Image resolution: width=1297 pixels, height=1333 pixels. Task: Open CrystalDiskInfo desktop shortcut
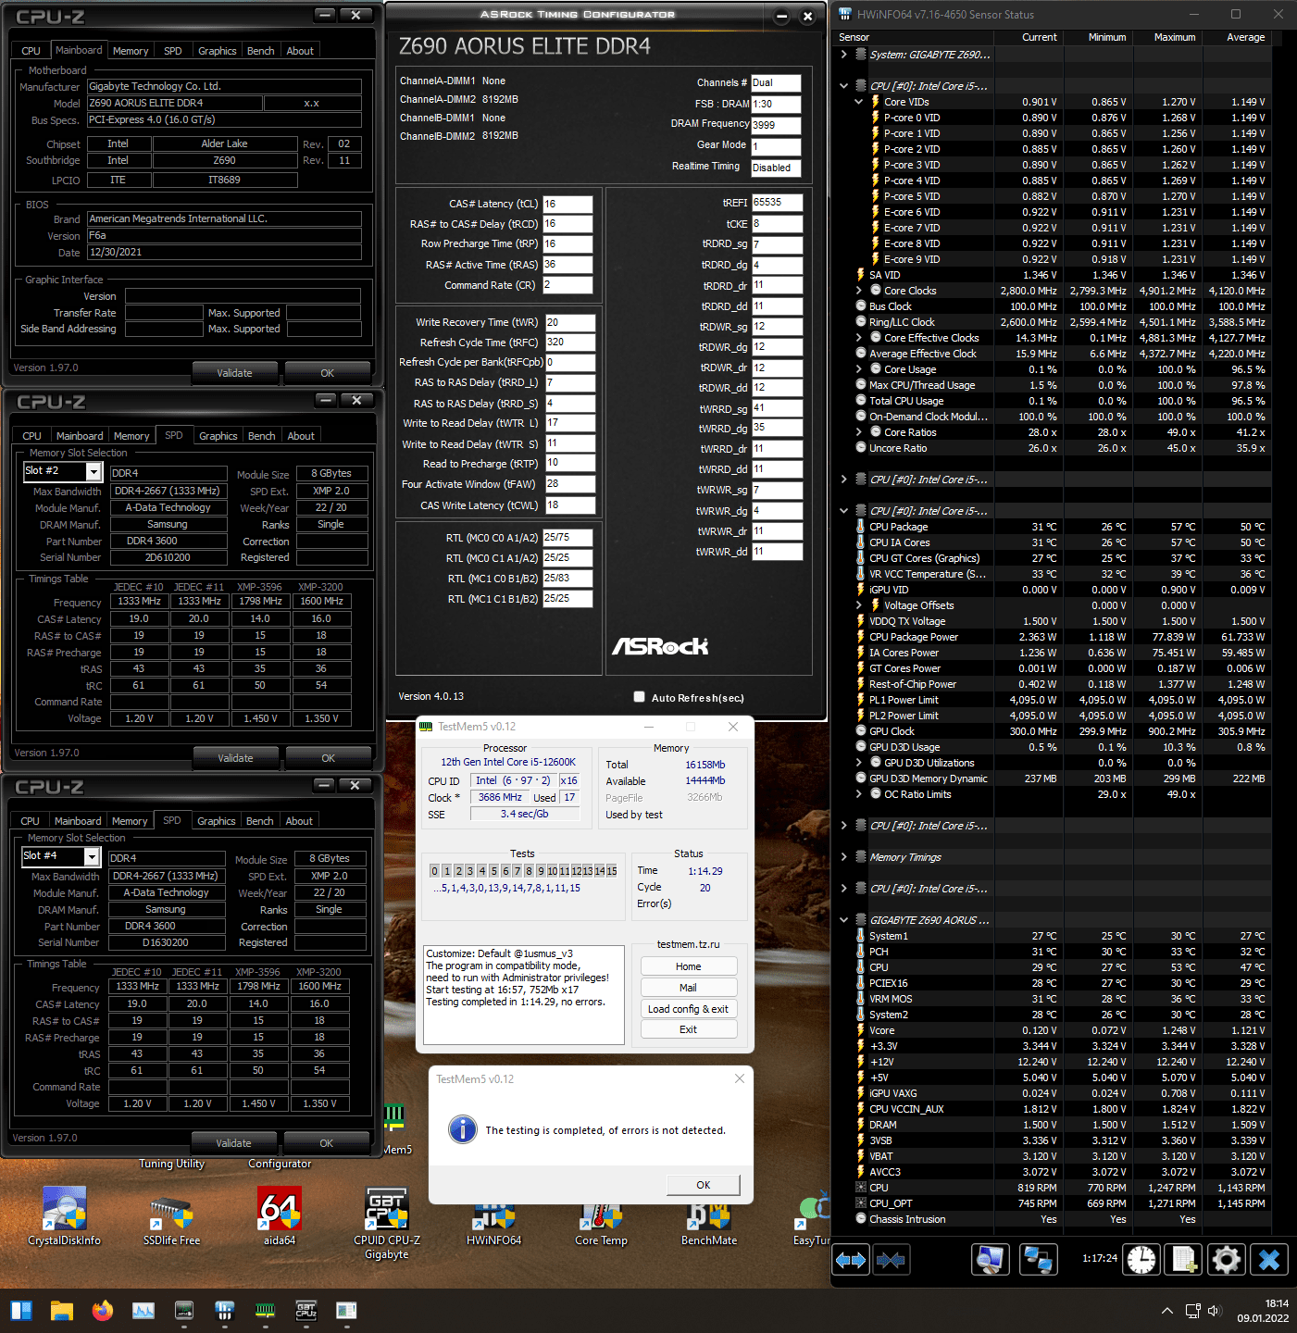point(64,1216)
